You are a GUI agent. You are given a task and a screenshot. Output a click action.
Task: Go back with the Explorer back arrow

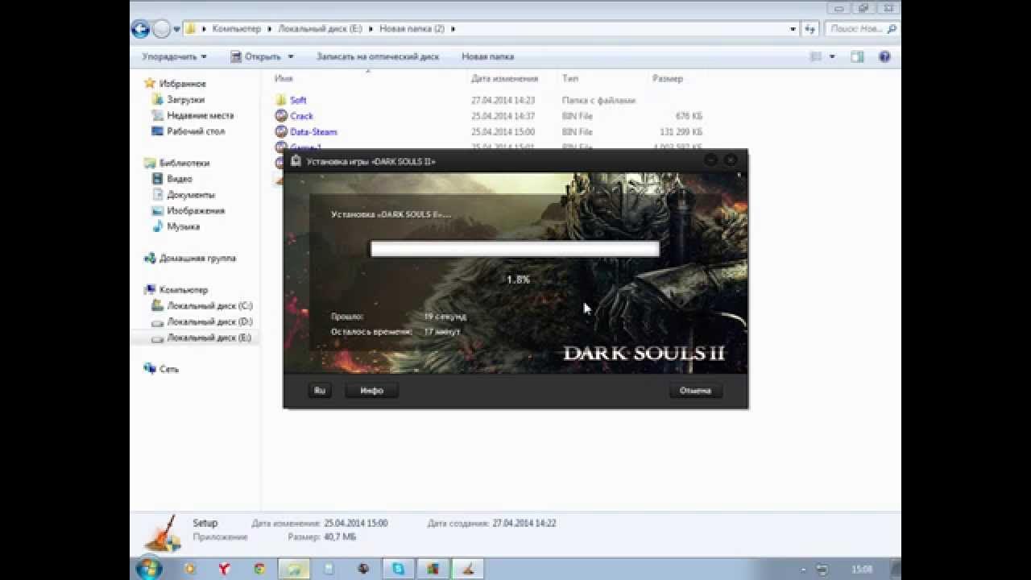[x=141, y=29]
